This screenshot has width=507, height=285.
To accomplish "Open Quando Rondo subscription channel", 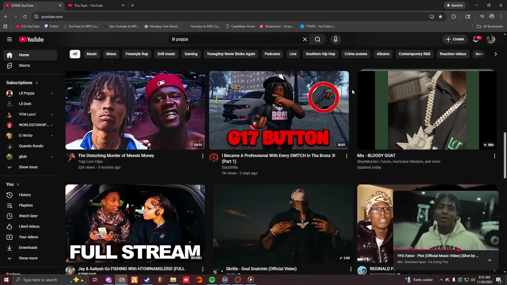I will pyautogui.click(x=30, y=146).
